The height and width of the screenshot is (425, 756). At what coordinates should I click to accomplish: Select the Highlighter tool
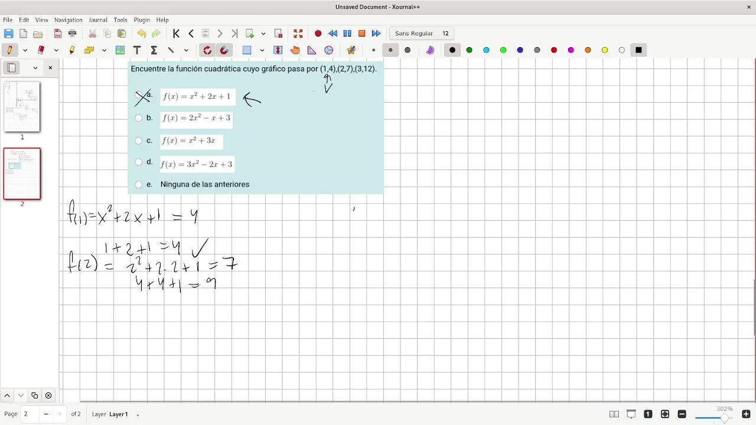coord(72,50)
